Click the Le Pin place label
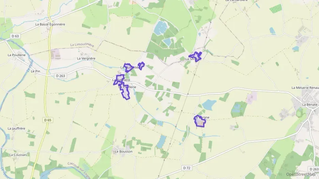319x179 pixels. click(35, 71)
